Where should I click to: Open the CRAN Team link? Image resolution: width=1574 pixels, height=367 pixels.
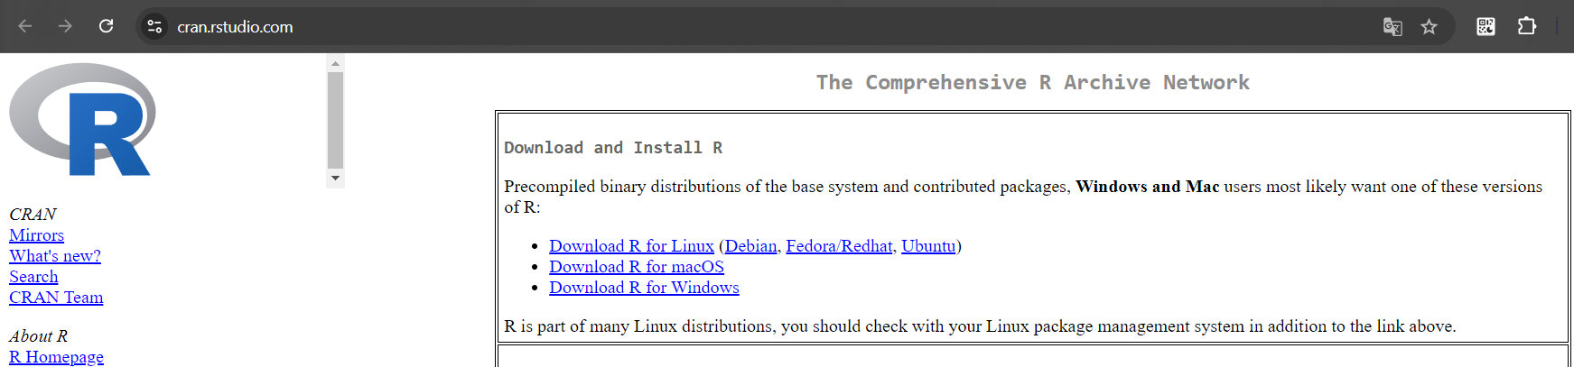[56, 298]
